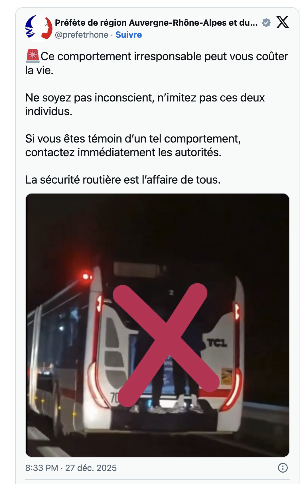Click the 'Ne soyez pas inconscient' paragraph

coord(145,104)
